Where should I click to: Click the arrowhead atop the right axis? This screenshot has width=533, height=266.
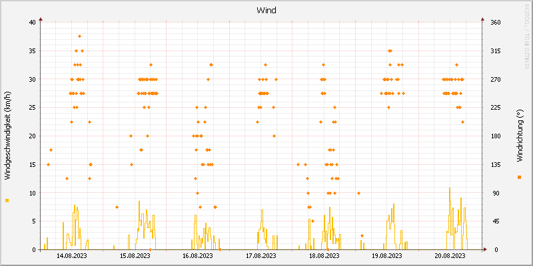tap(482, 19)
